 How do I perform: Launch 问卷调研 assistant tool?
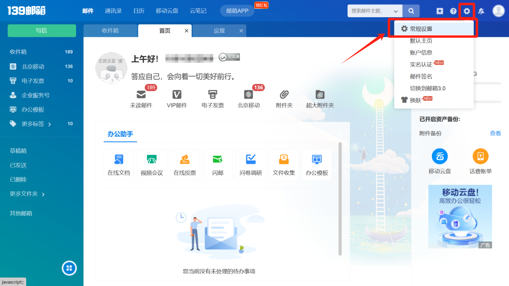point(251,164)
